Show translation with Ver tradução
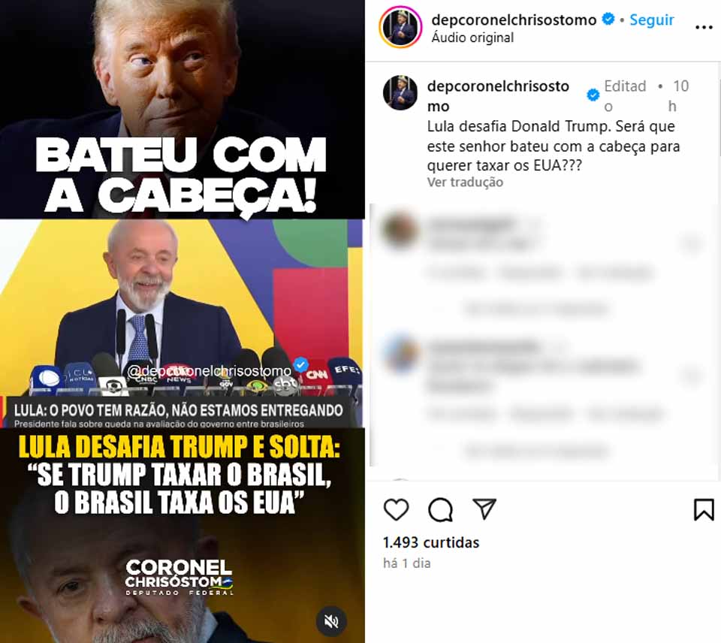The width and height of the screenshot is (721, 643). [x=465, y=182]
